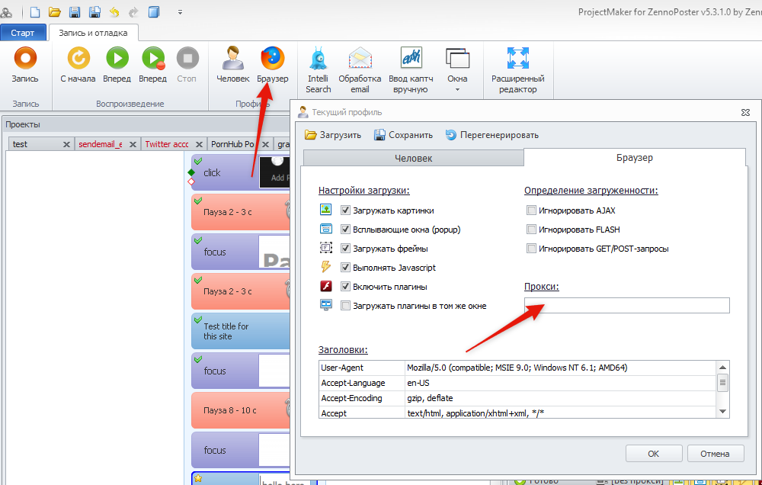The width and height of the screenshot is (762, 485).
Task: Click Перегенерировать to regenerate profile
Action: (491, 135)
